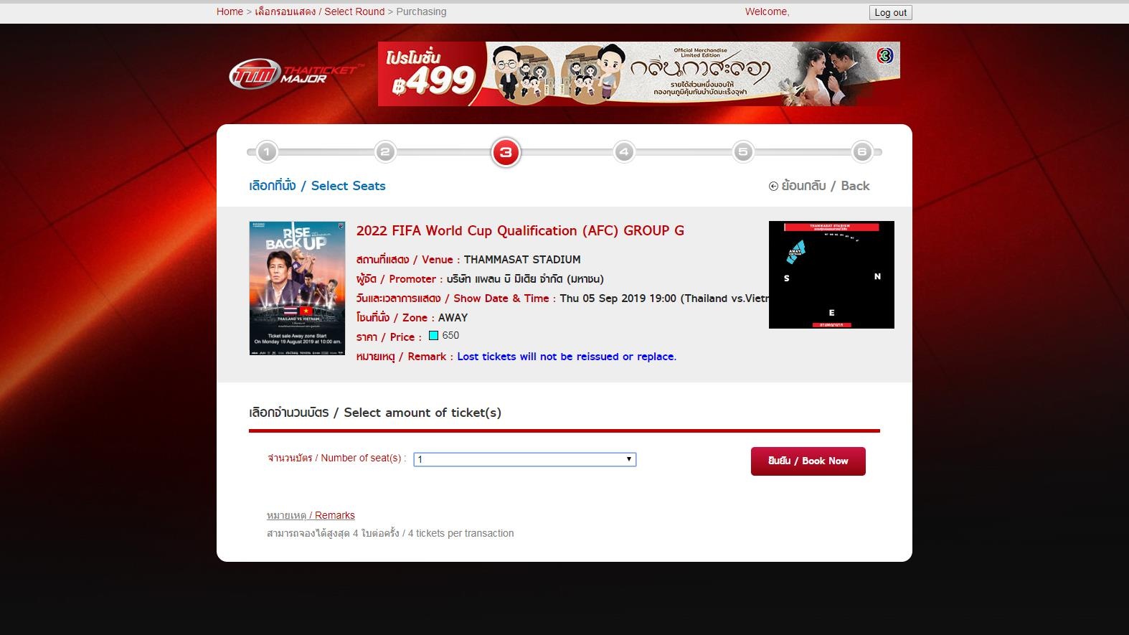Screen dimensions: 1129x635
Task: Click step 4 circle in progress bar
Action: pos(624,152)
